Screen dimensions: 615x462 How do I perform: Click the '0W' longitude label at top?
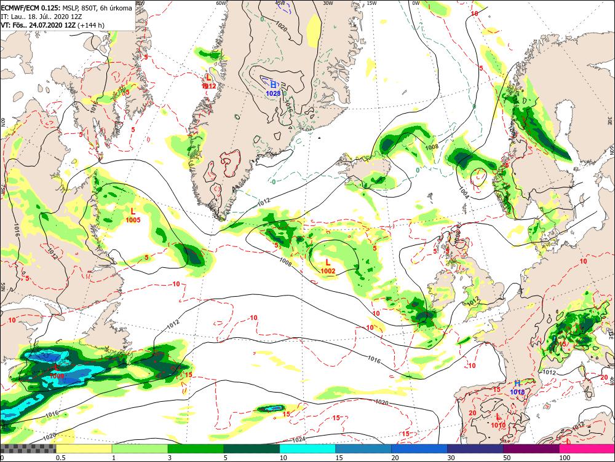click(x=416, y=3)
